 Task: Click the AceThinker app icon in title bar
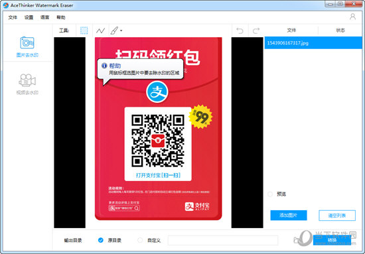pyautogui.click(x=6, y=5)
